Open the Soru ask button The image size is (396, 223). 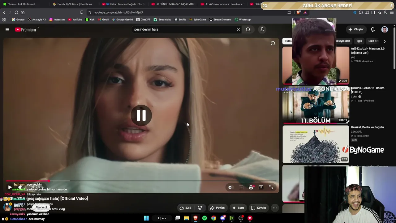[238, 208]
